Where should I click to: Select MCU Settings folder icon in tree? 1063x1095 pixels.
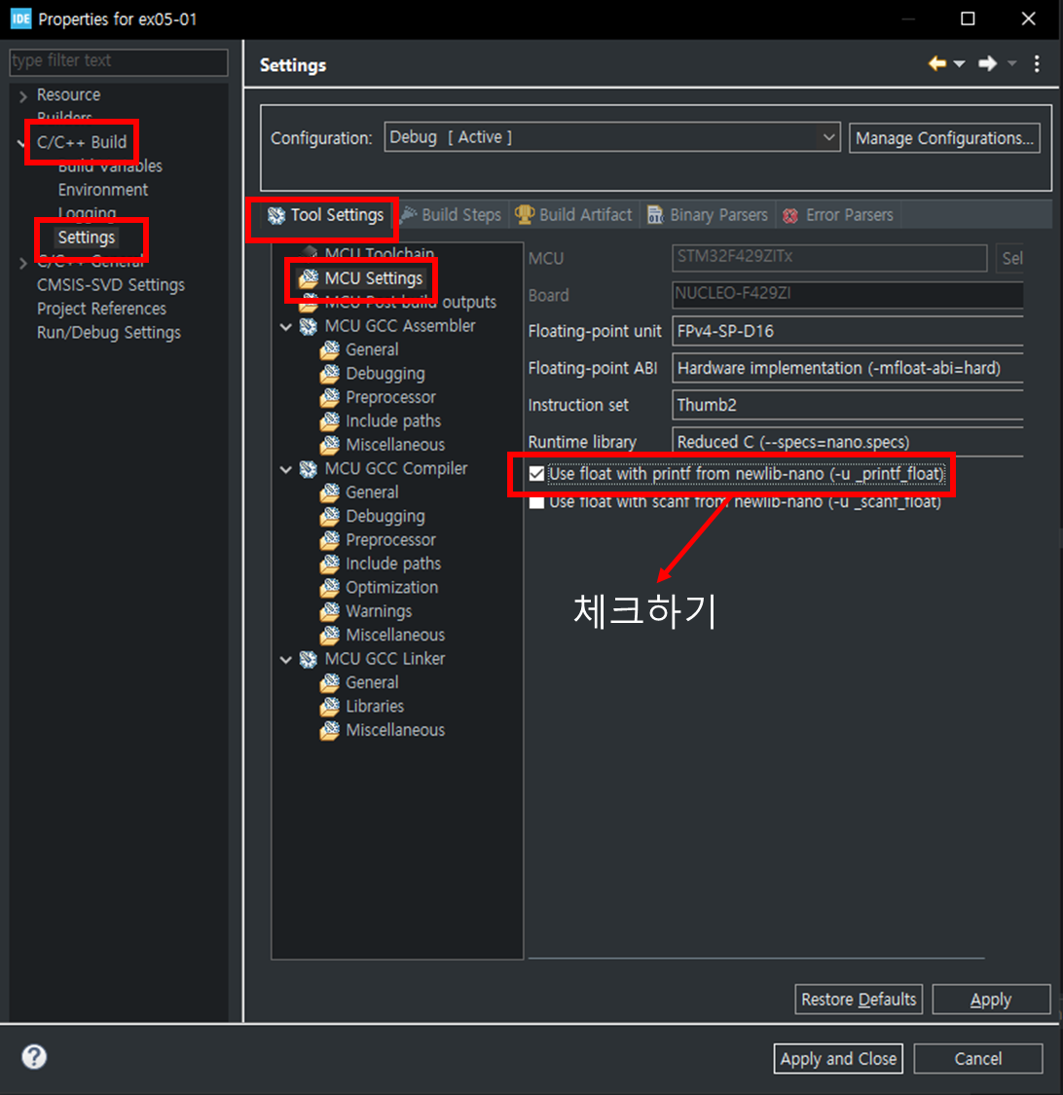tap(308, 278)
